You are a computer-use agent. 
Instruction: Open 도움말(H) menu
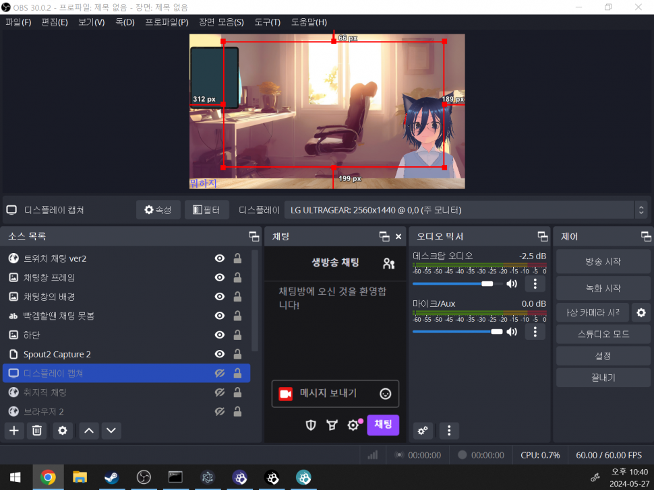click(x=309, y=22)
